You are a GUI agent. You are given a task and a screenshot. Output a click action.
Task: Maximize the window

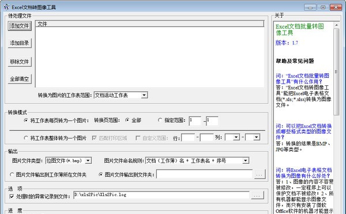pyautogui.click(x=323, y=7)
